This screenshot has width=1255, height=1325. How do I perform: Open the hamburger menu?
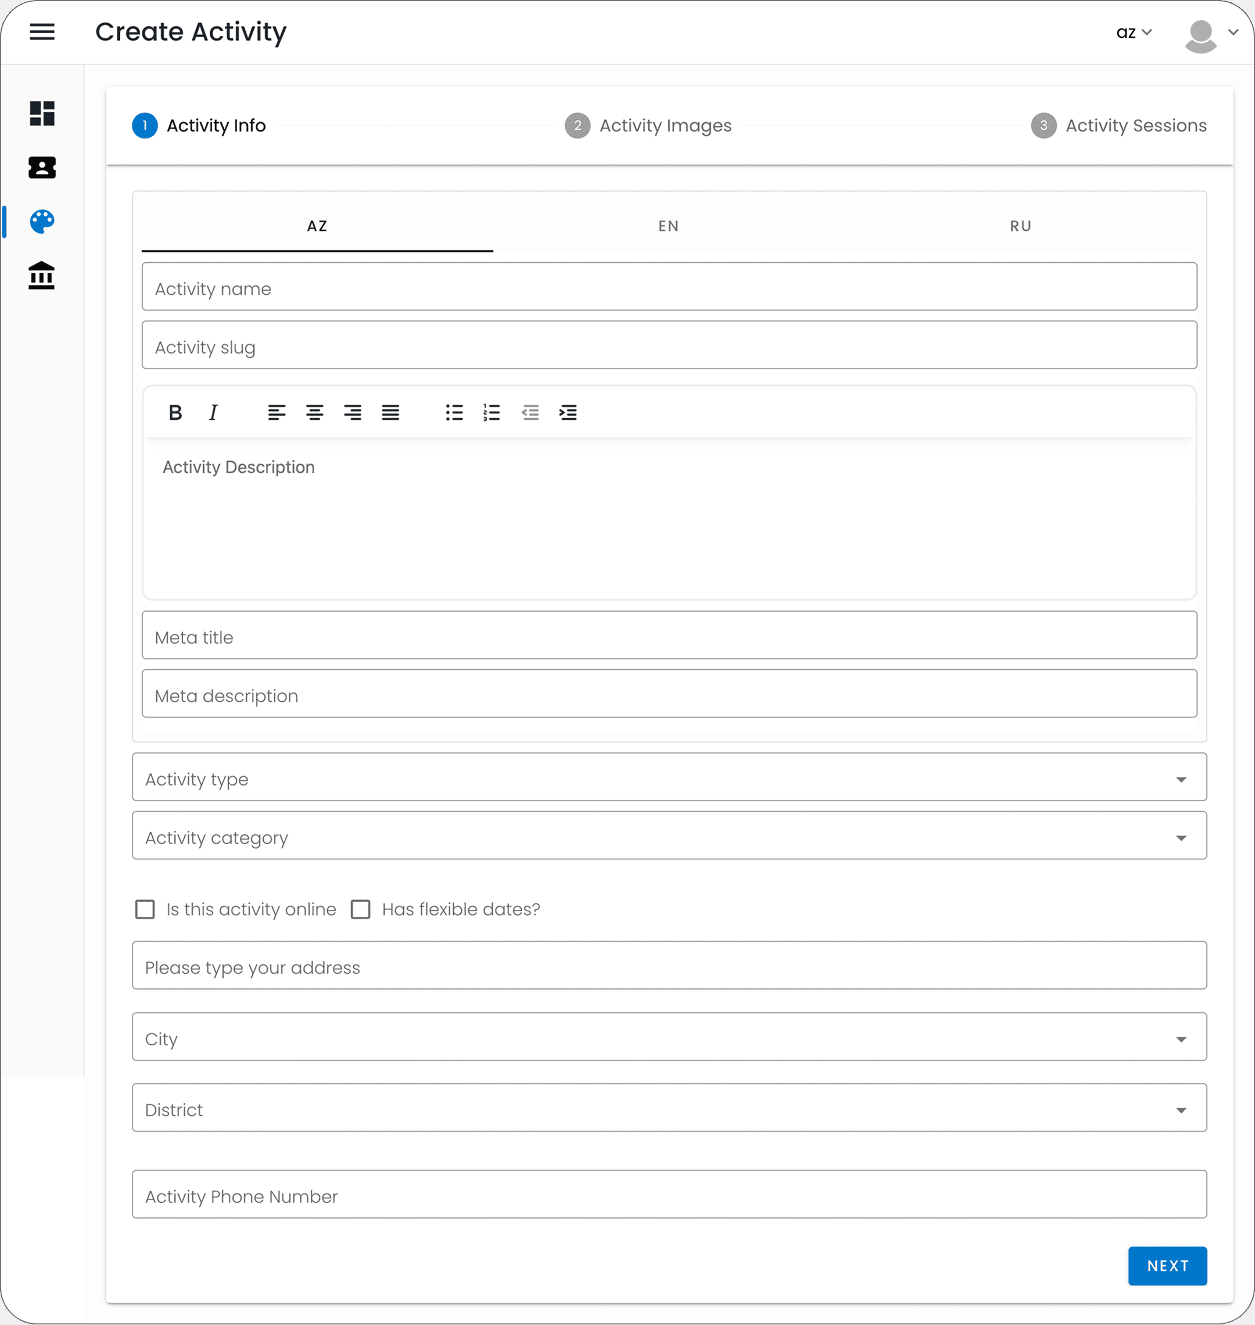[x=42, y=31]
